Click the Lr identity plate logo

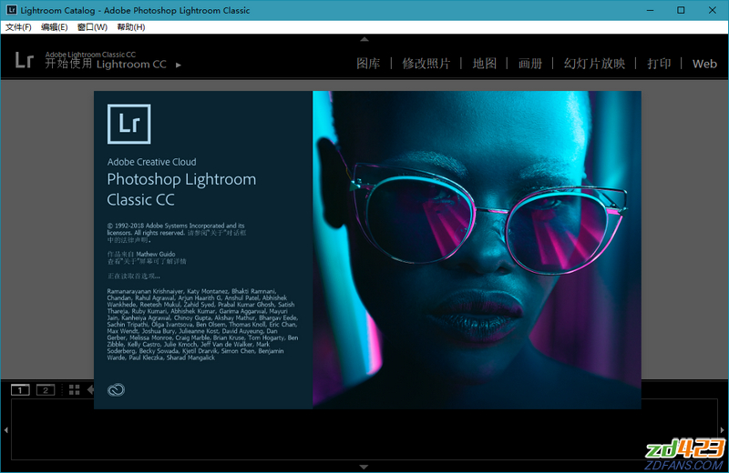click(x=25, y=60)
